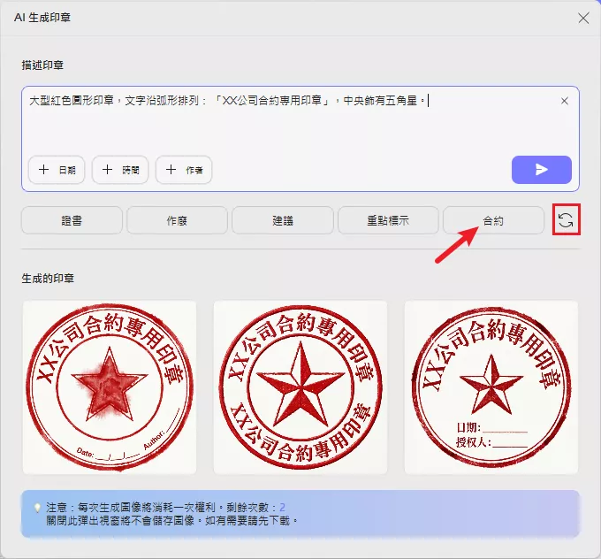This screenshot has height=559, width=601.
Task: Choose the 作廢 preset
Action: click(177, 220)
